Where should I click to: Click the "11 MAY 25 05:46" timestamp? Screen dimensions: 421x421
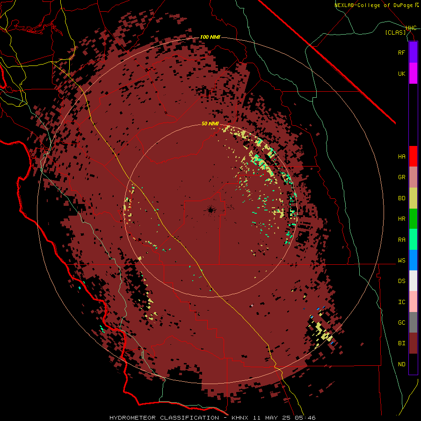[284, 418]
